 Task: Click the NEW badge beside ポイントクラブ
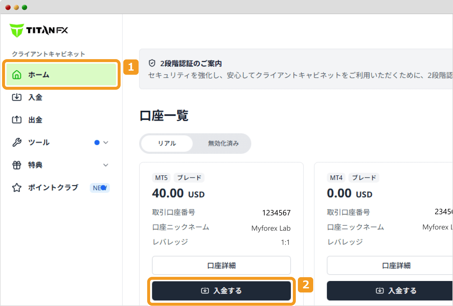point(100,188)
